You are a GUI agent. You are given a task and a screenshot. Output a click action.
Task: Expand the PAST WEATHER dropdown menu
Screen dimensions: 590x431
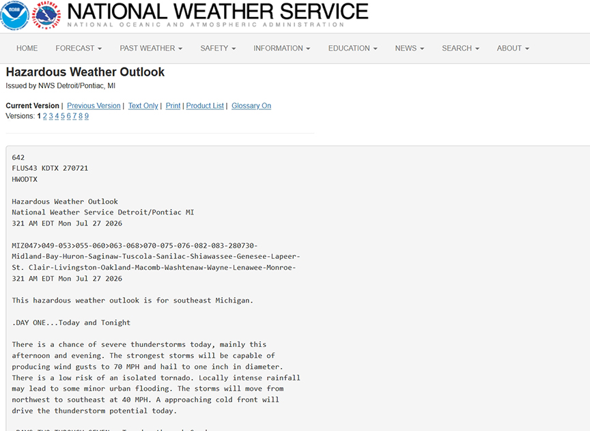click(x=151, y=48)
